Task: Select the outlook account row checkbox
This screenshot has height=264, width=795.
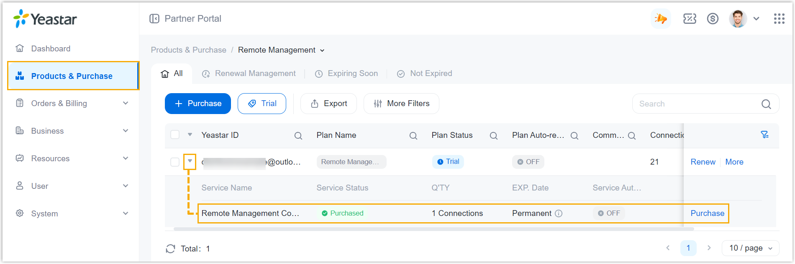Action: [175, 162]
